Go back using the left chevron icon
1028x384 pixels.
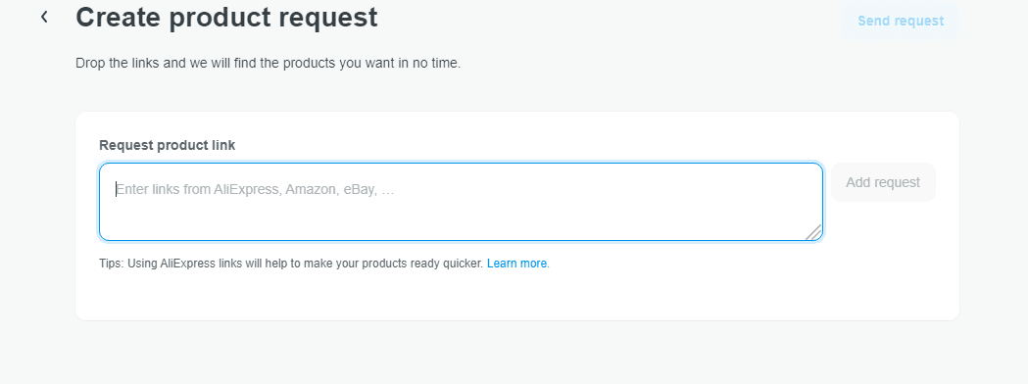tap(44, 17)
